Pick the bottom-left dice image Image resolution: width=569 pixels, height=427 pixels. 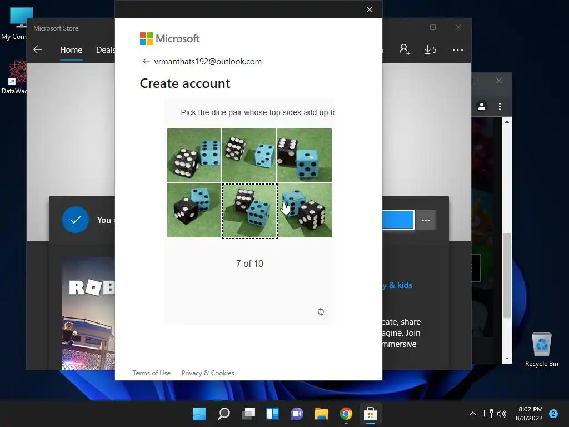click(194, 211)
